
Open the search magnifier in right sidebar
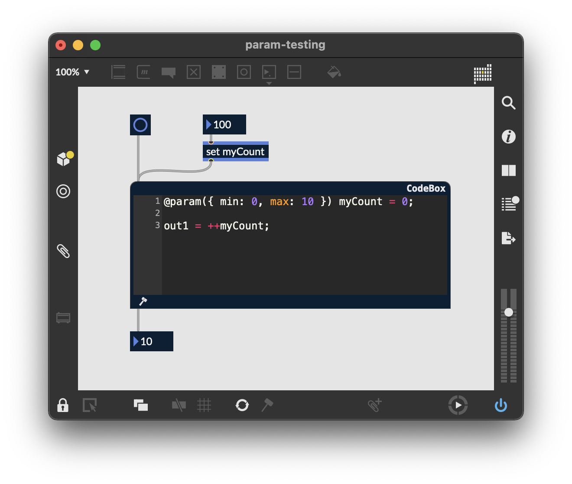point(508,103)
